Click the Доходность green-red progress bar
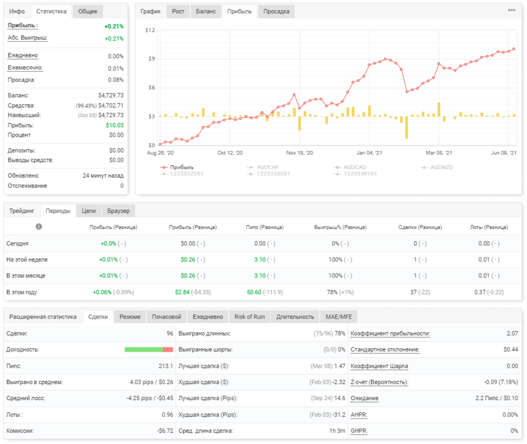 (149, 350)
